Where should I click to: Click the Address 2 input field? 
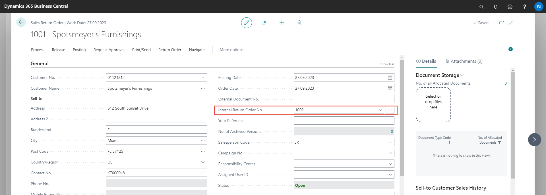156,119
